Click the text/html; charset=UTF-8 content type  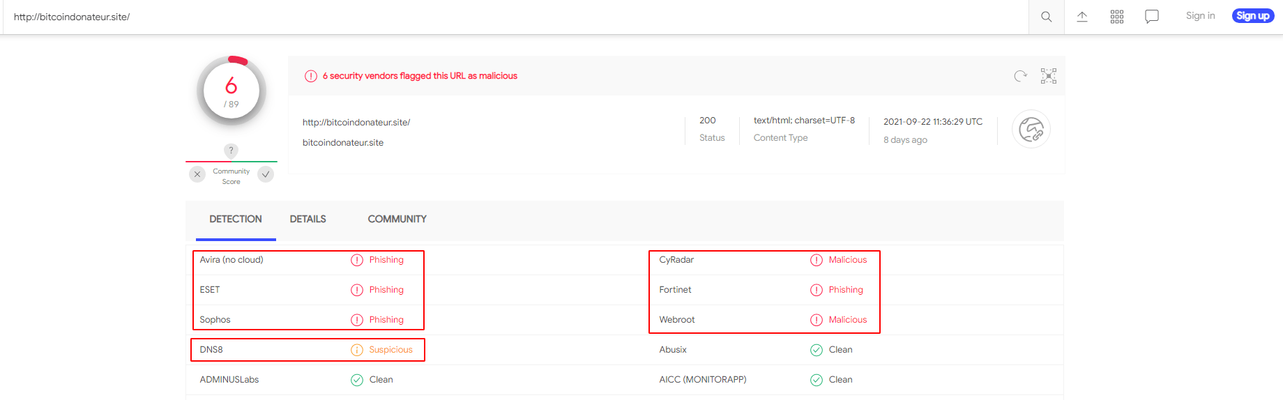pos(804,121)
